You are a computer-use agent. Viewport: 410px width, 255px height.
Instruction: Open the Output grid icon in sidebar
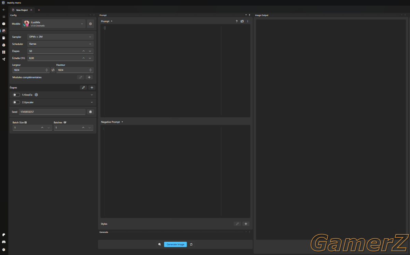pos(4,52)
